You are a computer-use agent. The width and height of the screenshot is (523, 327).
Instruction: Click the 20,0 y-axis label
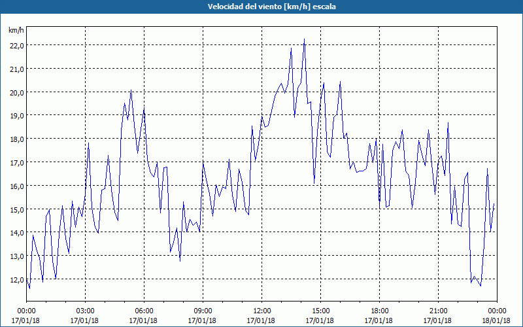[x=17, y=92]
